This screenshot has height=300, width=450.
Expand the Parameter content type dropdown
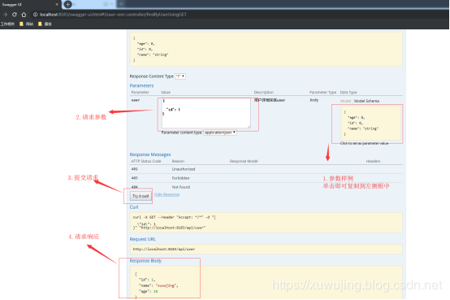coord(220,133)
